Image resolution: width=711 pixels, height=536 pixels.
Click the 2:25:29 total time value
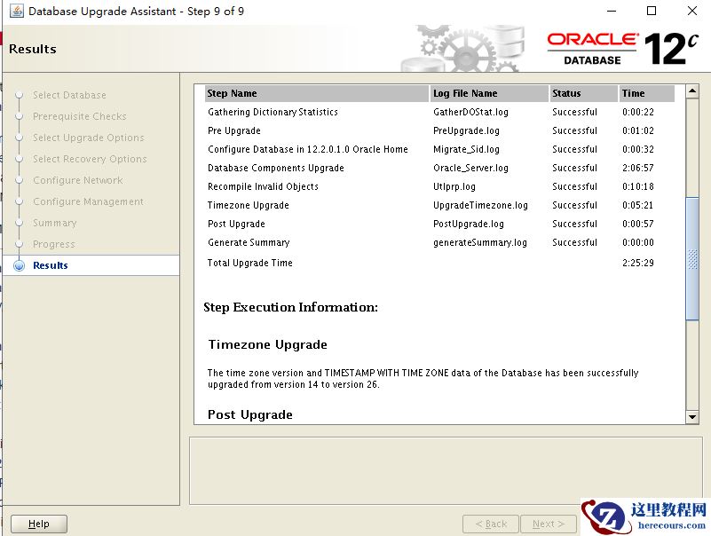(637, 263)
